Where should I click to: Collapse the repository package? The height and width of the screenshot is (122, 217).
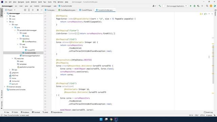pyautogui.click(x=18, y=39)
